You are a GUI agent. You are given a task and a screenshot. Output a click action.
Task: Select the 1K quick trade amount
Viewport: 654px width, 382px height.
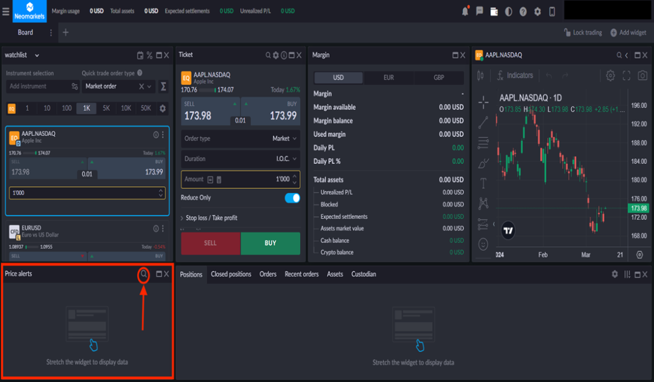86,108
